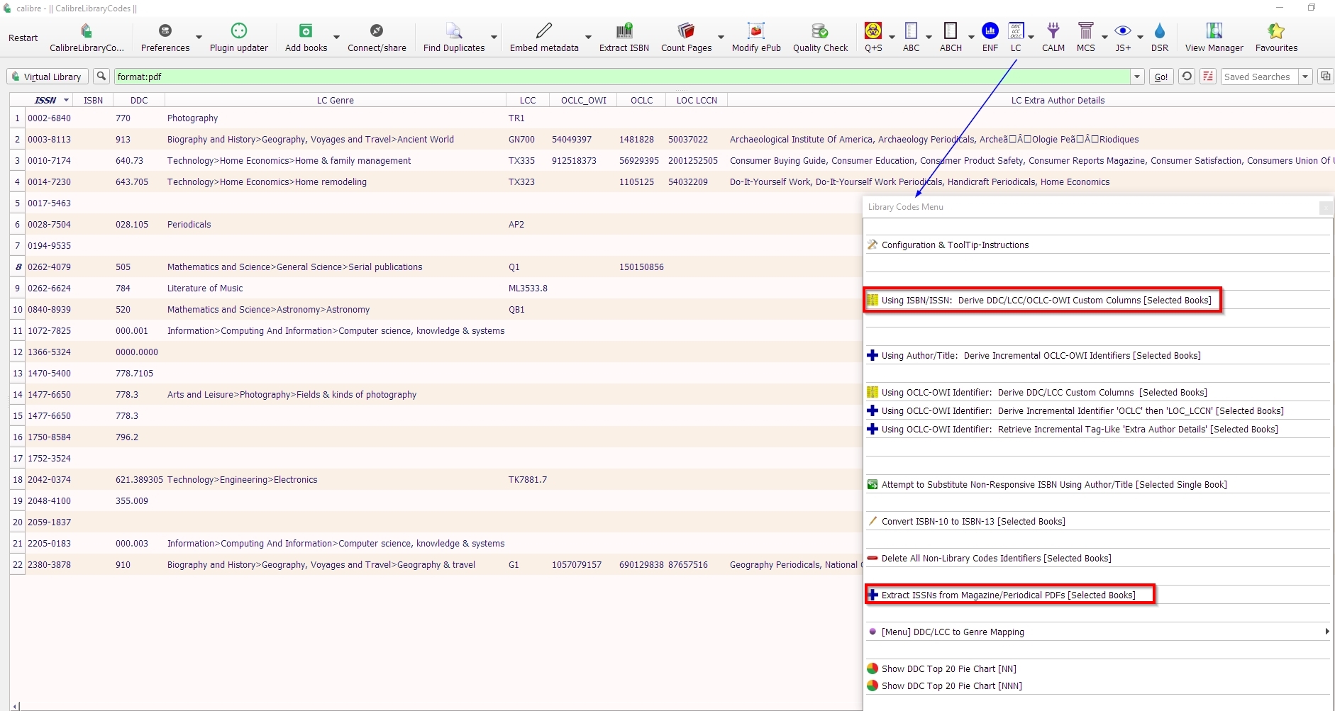
Task: Select Extract ISSNs from Magazine/Periodical PDFs
Action: tap(1008, 595)
